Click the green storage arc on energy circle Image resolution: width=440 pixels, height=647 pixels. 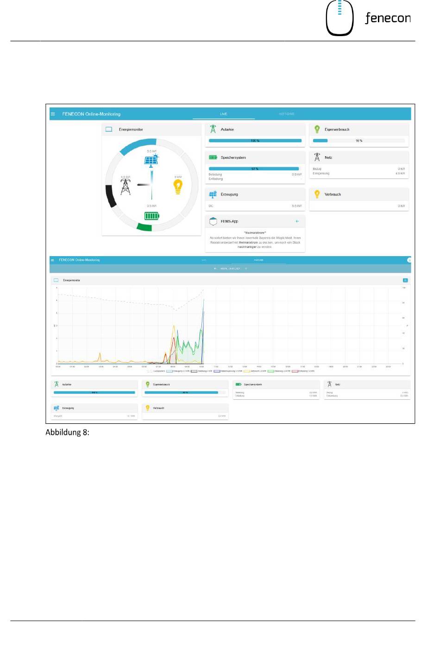tap(145, 226)
